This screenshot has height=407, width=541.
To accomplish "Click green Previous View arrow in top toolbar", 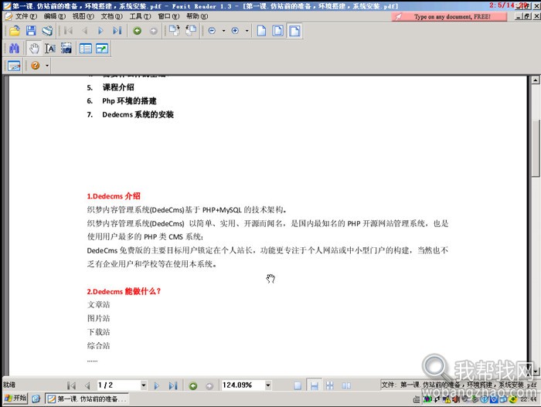I will [x=138, y=31].
